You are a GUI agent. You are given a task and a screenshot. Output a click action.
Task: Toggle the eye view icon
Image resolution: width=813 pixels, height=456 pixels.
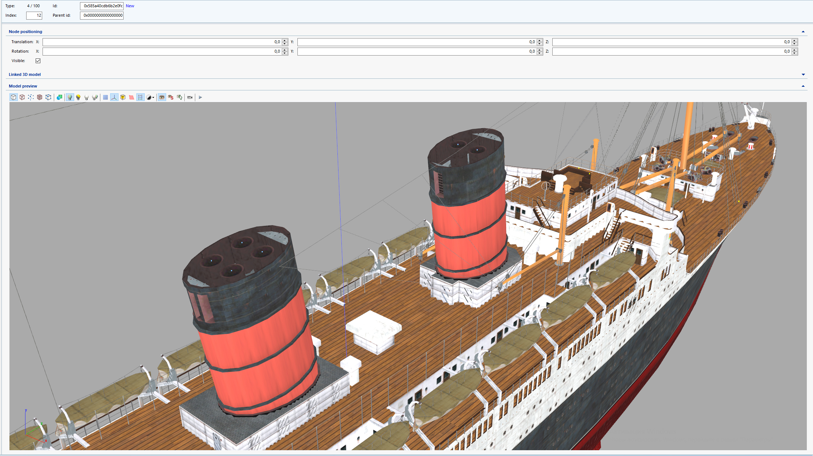click(x=162, y=97)
